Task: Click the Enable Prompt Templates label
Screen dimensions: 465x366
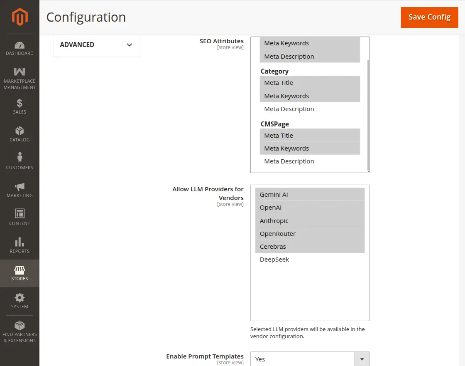Action: 205,356
